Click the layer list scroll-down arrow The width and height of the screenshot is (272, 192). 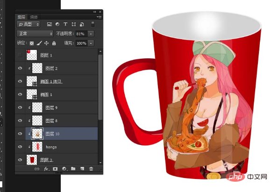point(100,163)
